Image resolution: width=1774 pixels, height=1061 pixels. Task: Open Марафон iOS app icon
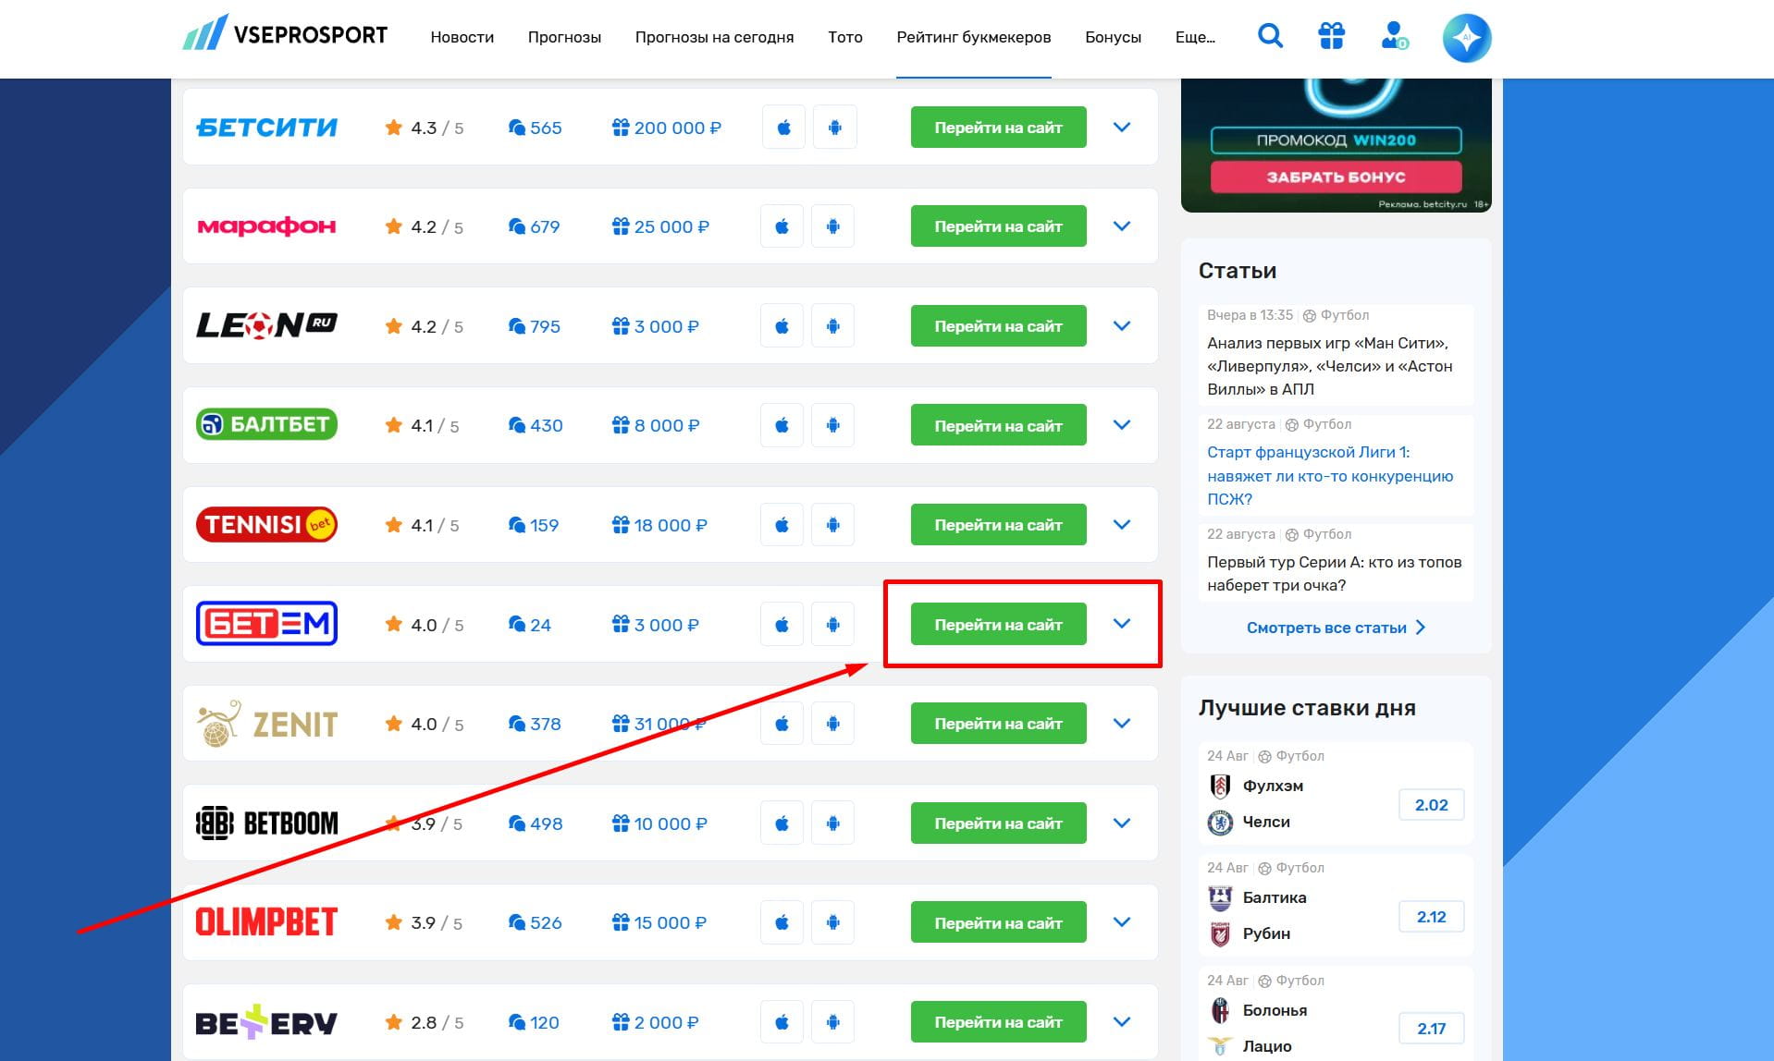[x=782, y=226]
